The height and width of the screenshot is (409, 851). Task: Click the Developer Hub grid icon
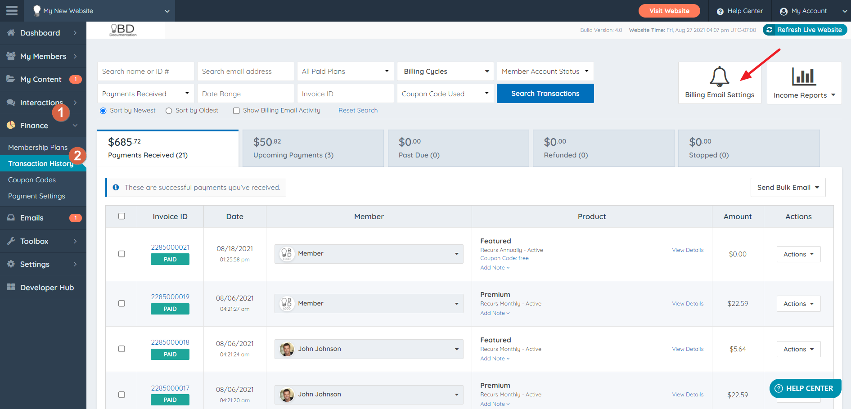click(x=11, y=287)
